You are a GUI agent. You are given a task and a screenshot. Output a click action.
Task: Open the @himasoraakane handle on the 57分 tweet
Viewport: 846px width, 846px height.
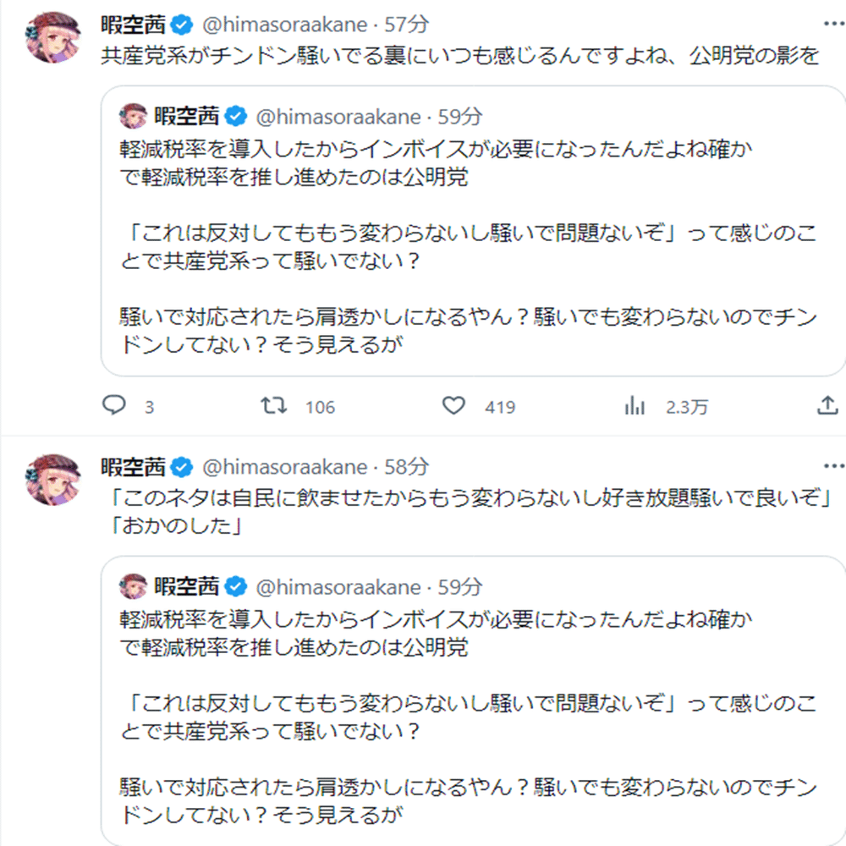[283, 24]
